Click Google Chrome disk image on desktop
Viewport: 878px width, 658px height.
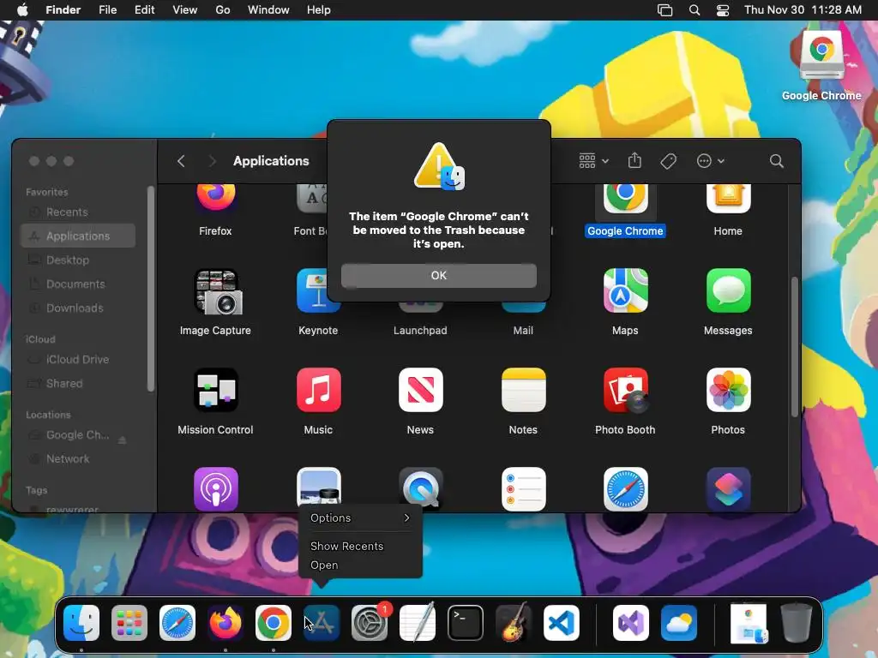(821, 54)
